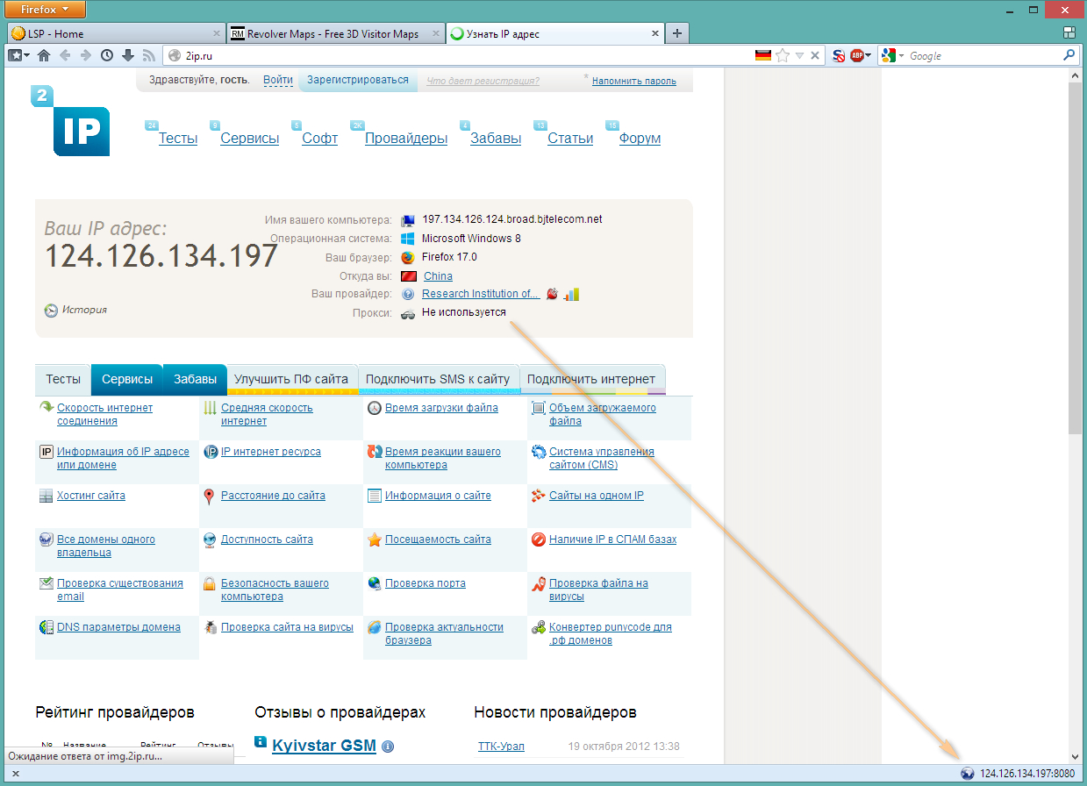Open Посещаемость сайта service link
1087x786 pixels.
click(438, 539)
